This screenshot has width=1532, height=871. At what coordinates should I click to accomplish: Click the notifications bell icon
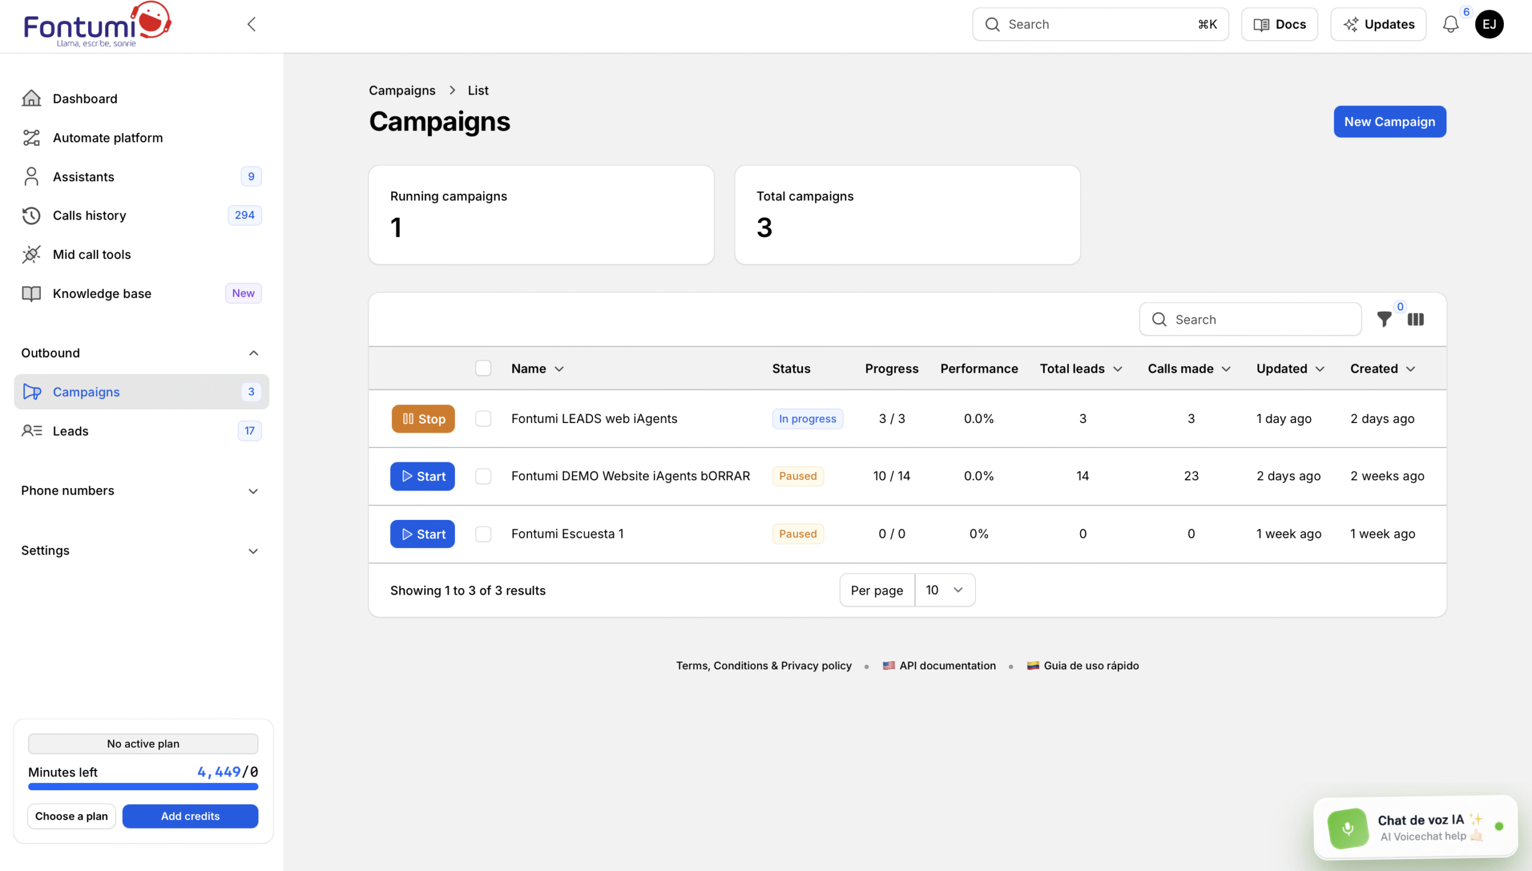[x=1450, y=25]
